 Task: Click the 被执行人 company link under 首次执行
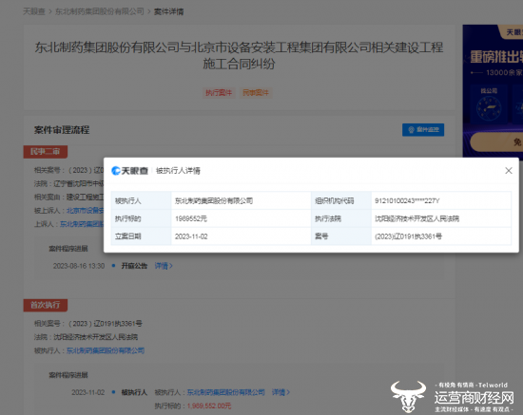(x=106, y=350)
